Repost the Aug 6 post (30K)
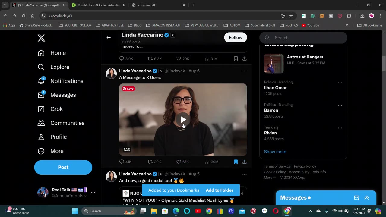 pos(154,162)
